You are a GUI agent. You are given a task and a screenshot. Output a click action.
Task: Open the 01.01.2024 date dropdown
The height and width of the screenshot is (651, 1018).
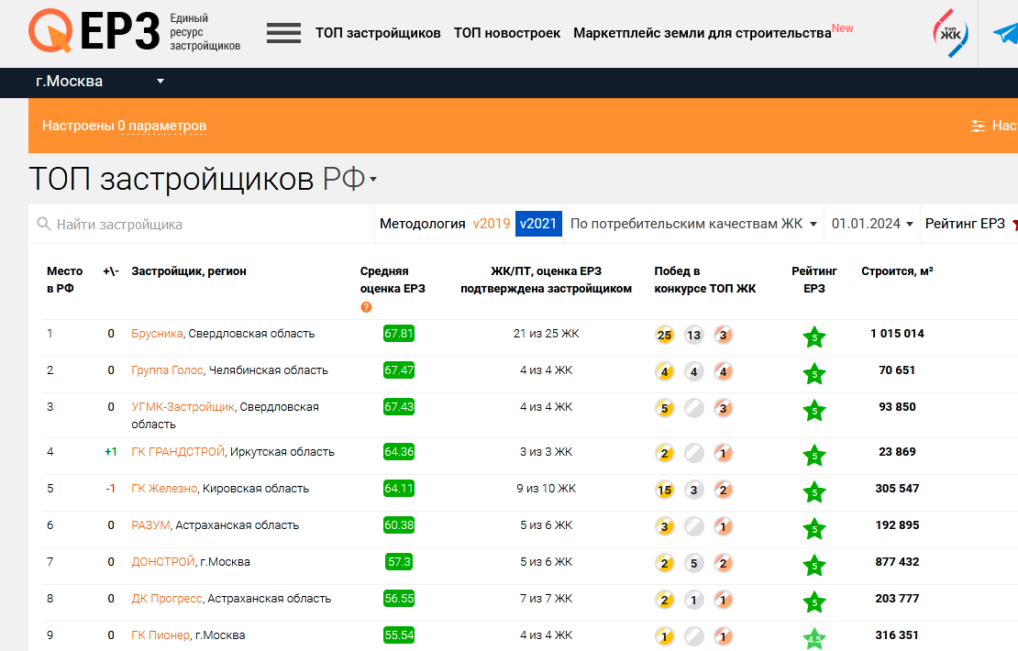[872, 224]
